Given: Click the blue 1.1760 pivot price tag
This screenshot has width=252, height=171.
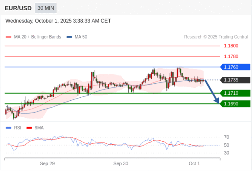Looking at the screenshot, I should point(235,67).
